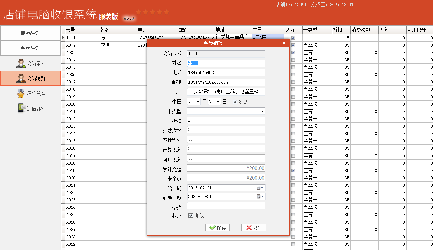Viewport: 433px width, 250px height.
Task: Click inside the 备注 remarks field
Action: [x=226, y=206]
